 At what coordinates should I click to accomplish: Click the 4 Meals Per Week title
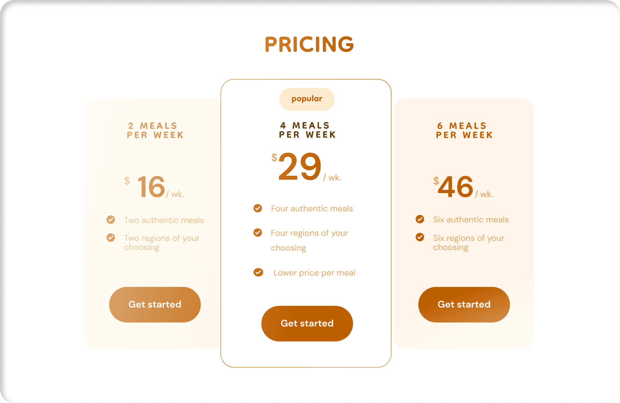click(307, 130)
